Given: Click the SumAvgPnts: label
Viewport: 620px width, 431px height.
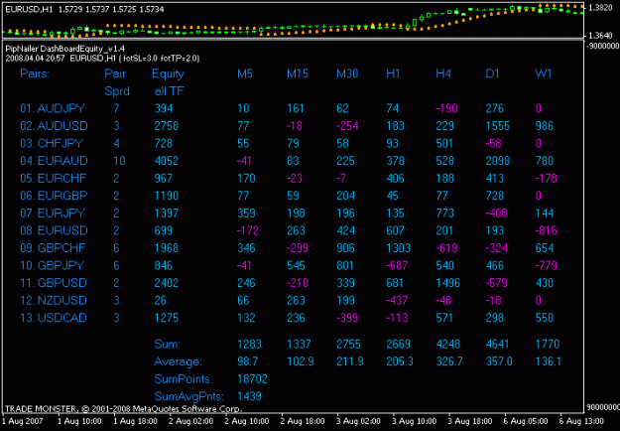Looking at the screenshot, I should (189, 396).
